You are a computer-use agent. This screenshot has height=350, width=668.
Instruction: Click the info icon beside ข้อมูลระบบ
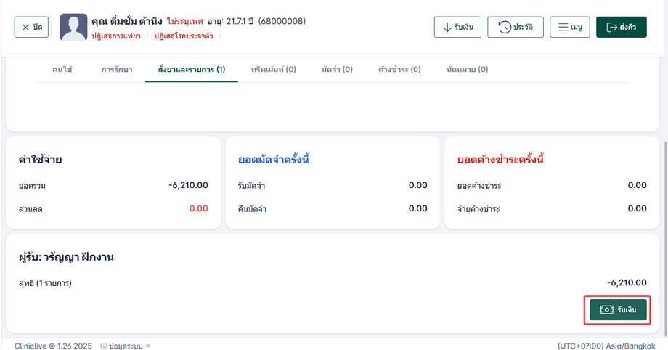tap(104, 346)
